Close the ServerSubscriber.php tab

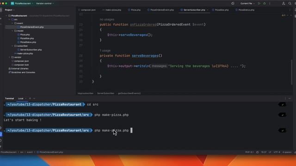coord(208,10)
